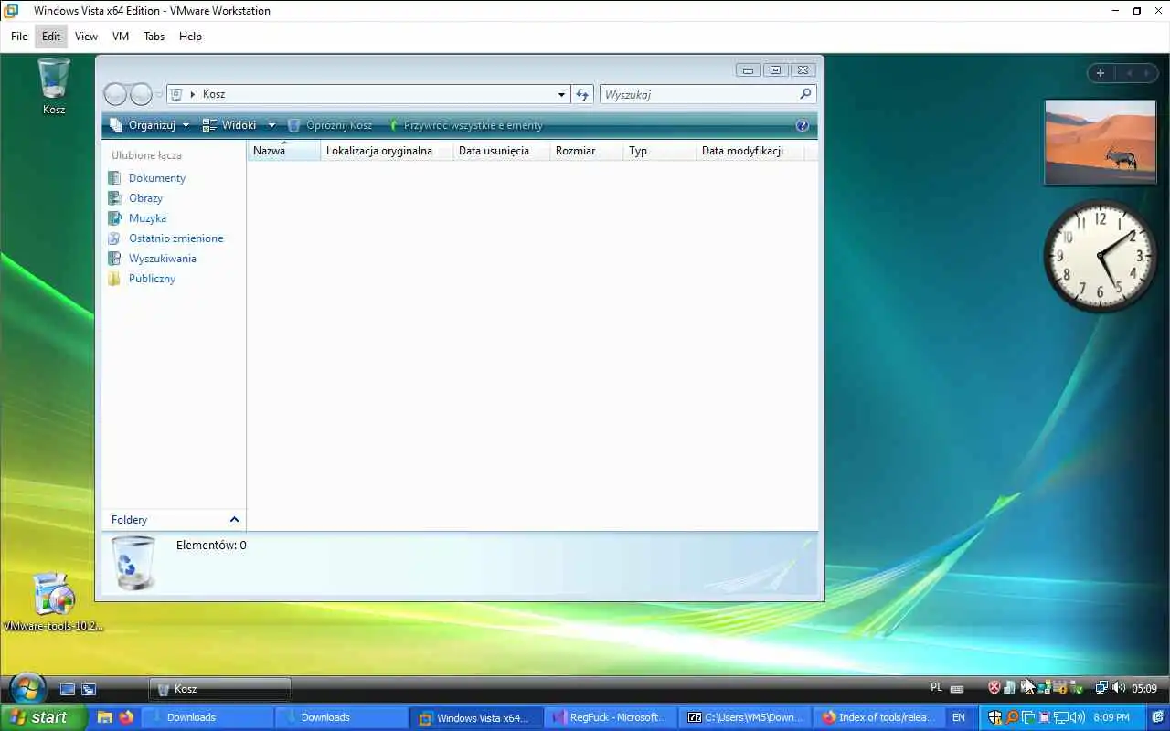The width and height of the screenshot is (1170, 731).
Task: Open the Tabs menu
Action: [154, 37]
